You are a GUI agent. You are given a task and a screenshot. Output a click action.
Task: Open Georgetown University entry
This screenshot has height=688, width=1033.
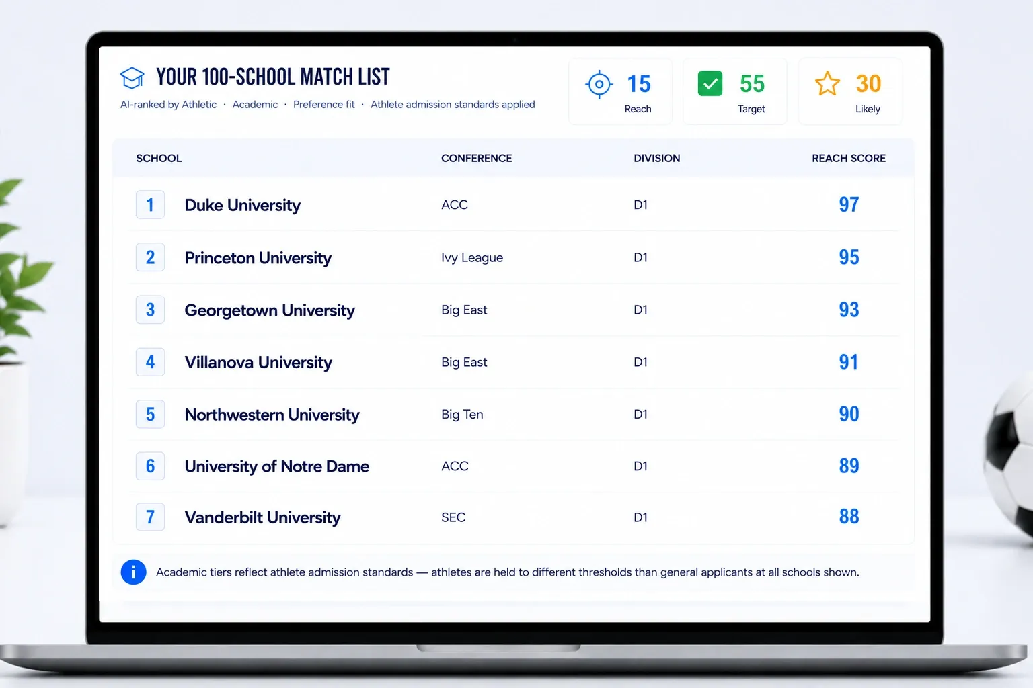[270, 310]
